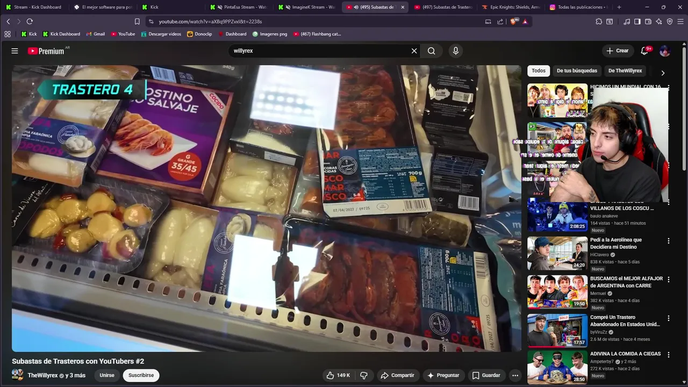688x387 pixels.
Task: Dislike the video
Action: [364, 375]
